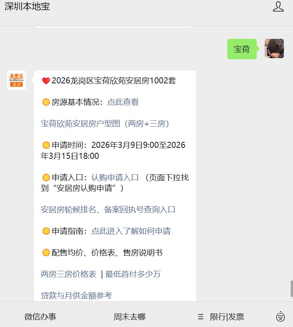Click the sun emoji beside 申请指南

click(x=46, y=231)
